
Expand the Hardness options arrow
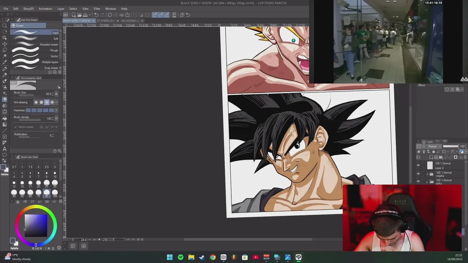point(56,110)
